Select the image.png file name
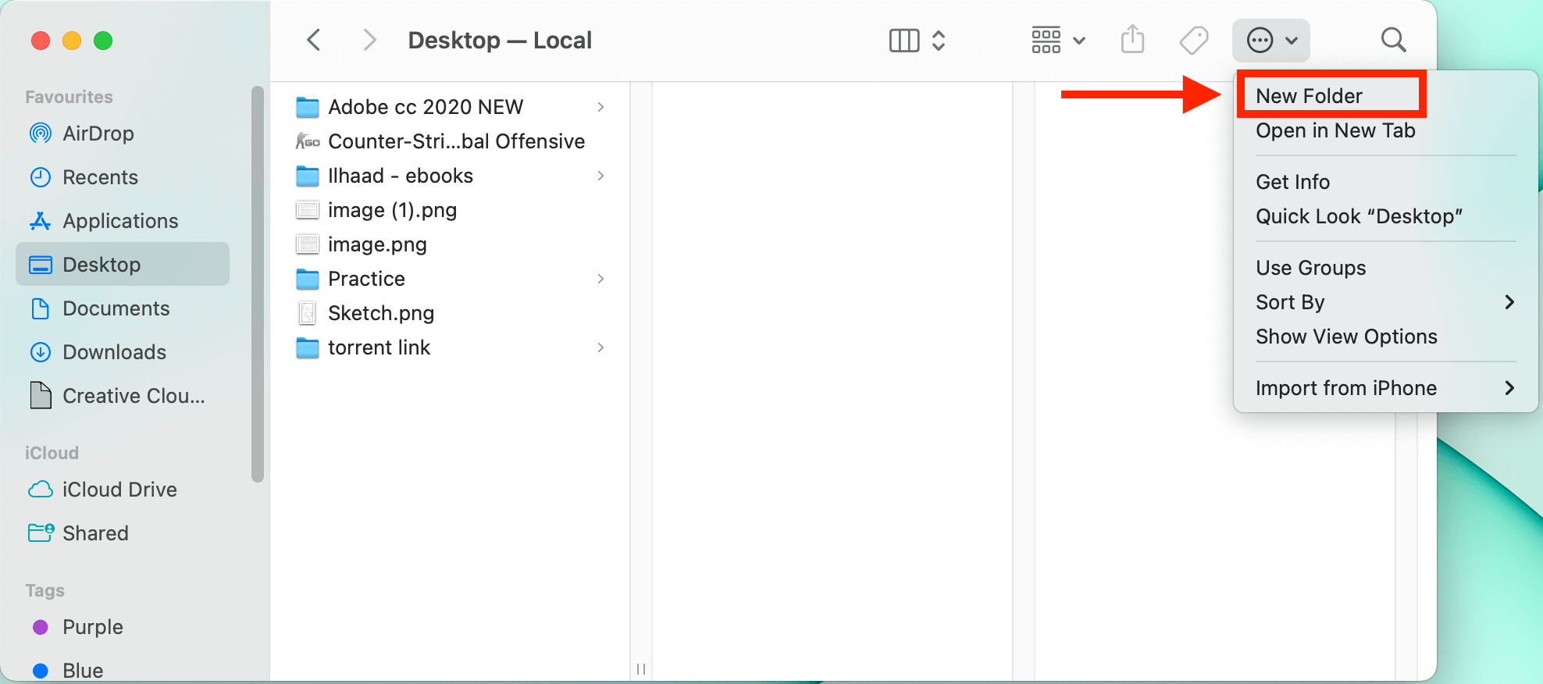The width and height of the screenshot is (1543, 684). [x=377, y=244]
